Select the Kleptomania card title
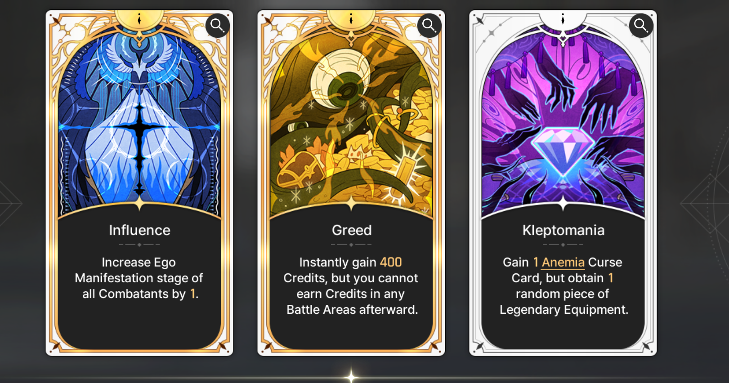This screenshot has width=729, height=383. pos(563,230)
